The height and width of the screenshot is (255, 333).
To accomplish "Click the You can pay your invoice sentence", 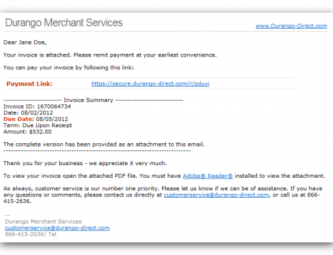I will pyautogui.click(x=69, y=68).
